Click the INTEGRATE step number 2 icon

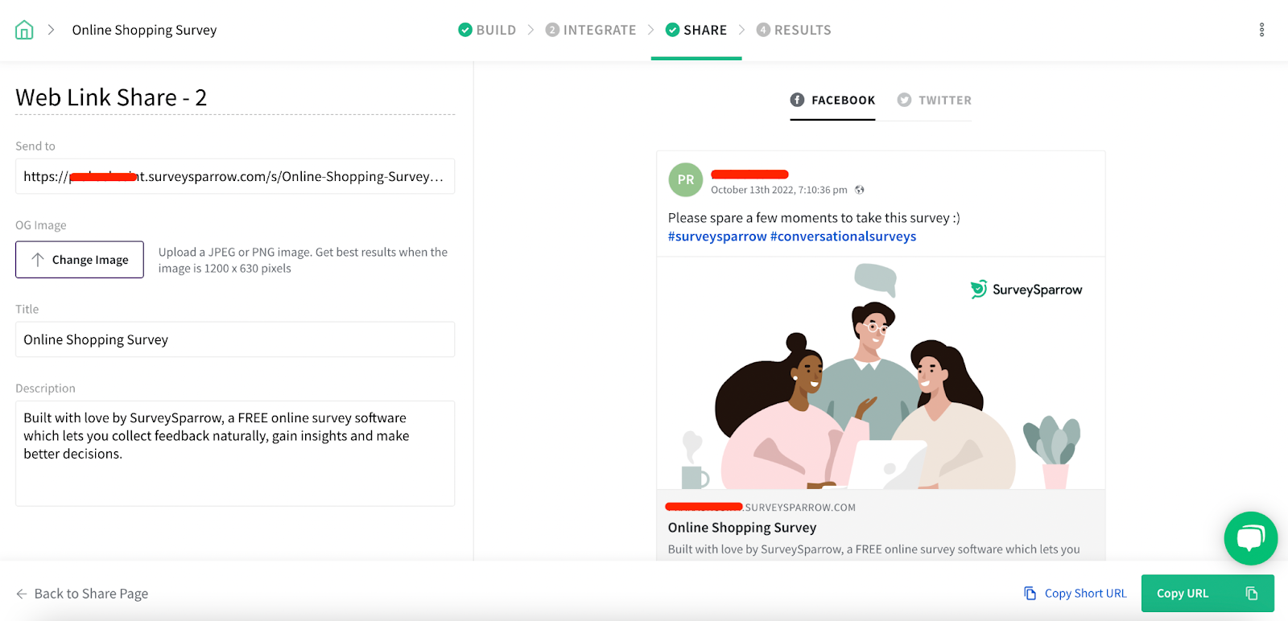(x=552, y=30)
